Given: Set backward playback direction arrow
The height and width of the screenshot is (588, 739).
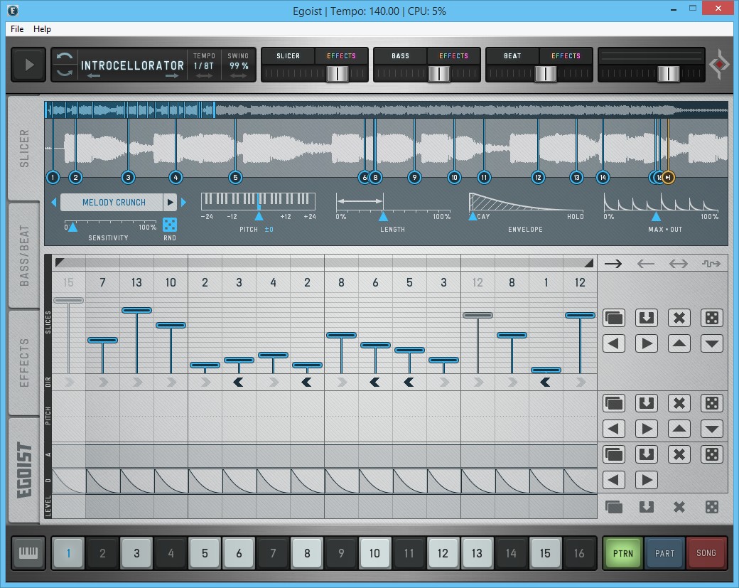Looking at the screenshot, I should coord(646,264).
